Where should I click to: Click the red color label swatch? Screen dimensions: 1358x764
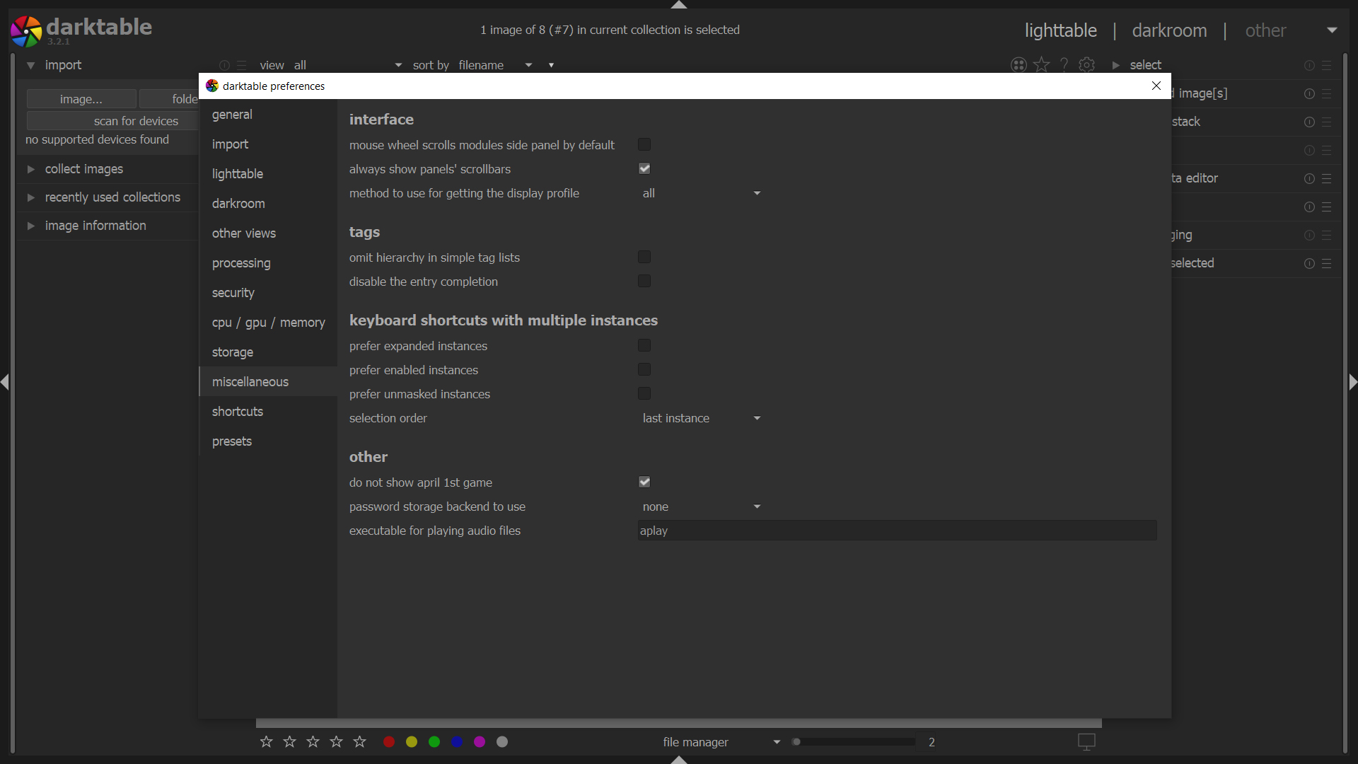click(388, 742)
